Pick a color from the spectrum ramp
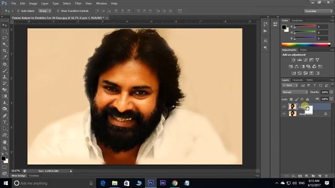This screenshot has width=335, height=188. point(306,44)
